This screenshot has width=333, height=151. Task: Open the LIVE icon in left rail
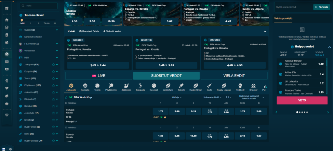pos(7,62)
